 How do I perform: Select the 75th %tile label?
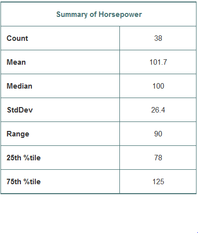pyautogui.click(x=23, y=182)
